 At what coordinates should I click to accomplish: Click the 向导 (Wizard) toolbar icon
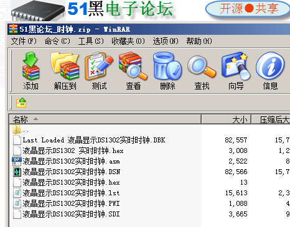pos(236,66)
